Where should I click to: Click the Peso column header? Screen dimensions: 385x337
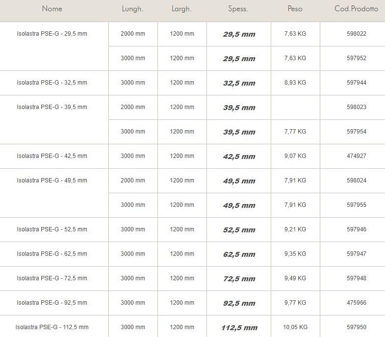tap(295, 9)
